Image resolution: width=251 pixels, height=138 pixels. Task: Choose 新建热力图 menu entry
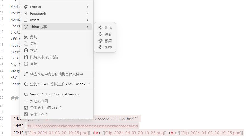click(57, 101)
